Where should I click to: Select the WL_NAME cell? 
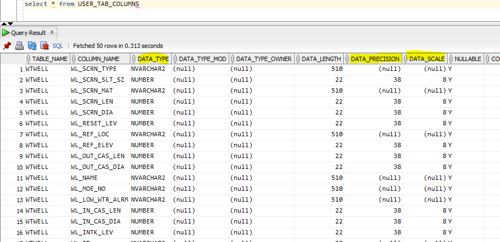coord(100,178)
